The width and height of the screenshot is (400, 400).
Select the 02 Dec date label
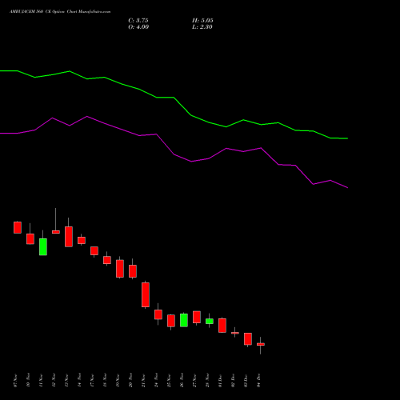click(x=233, y=380)
